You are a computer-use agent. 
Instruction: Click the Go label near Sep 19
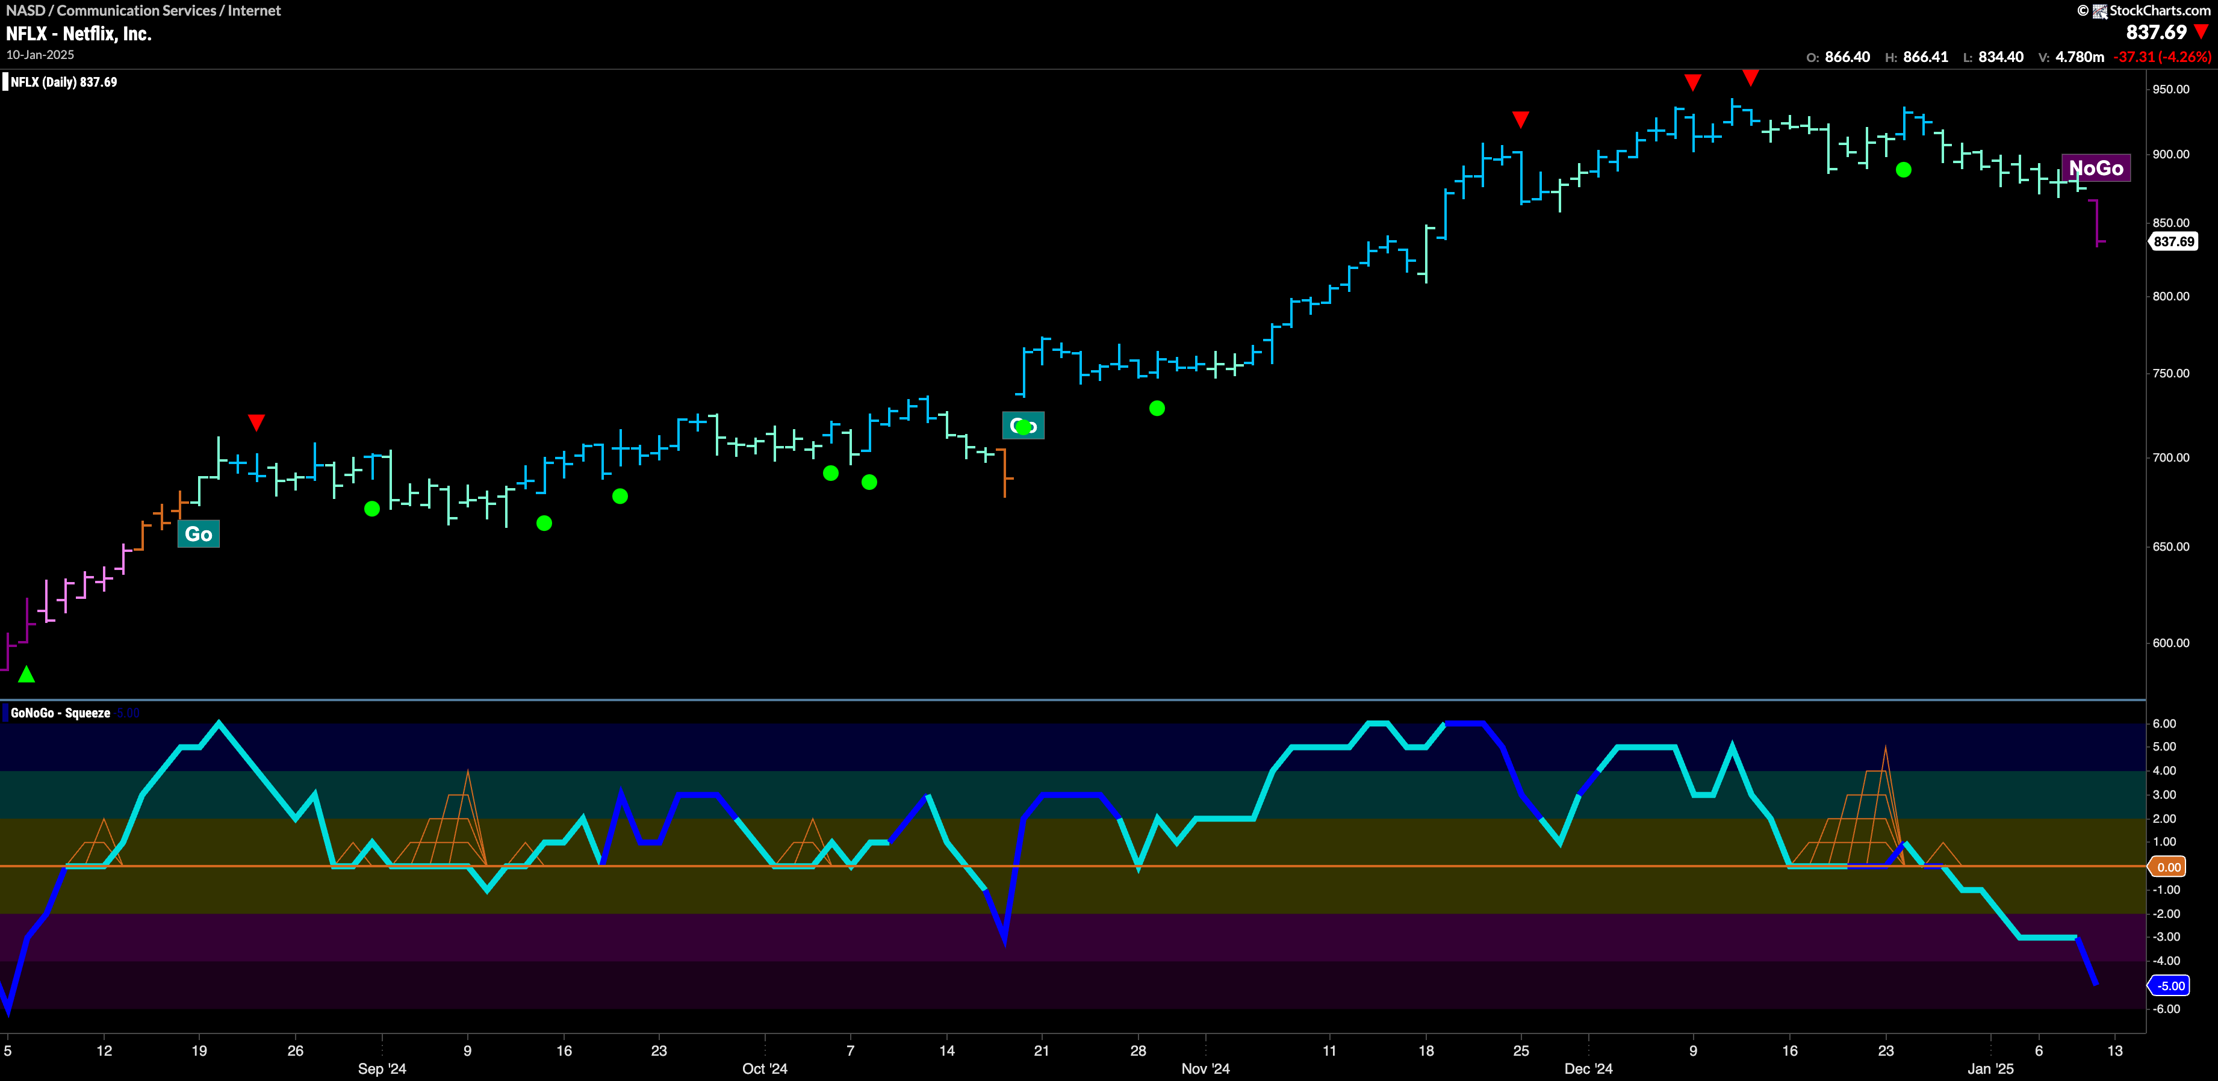[x=198, y=534]
